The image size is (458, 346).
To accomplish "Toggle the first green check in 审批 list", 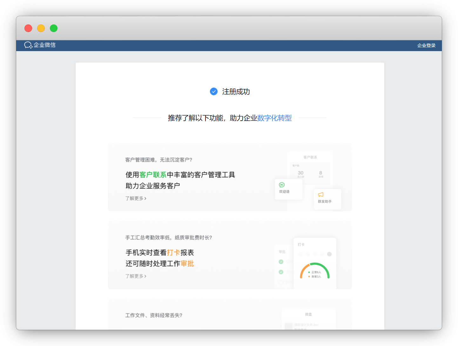I will pos(281,262).
